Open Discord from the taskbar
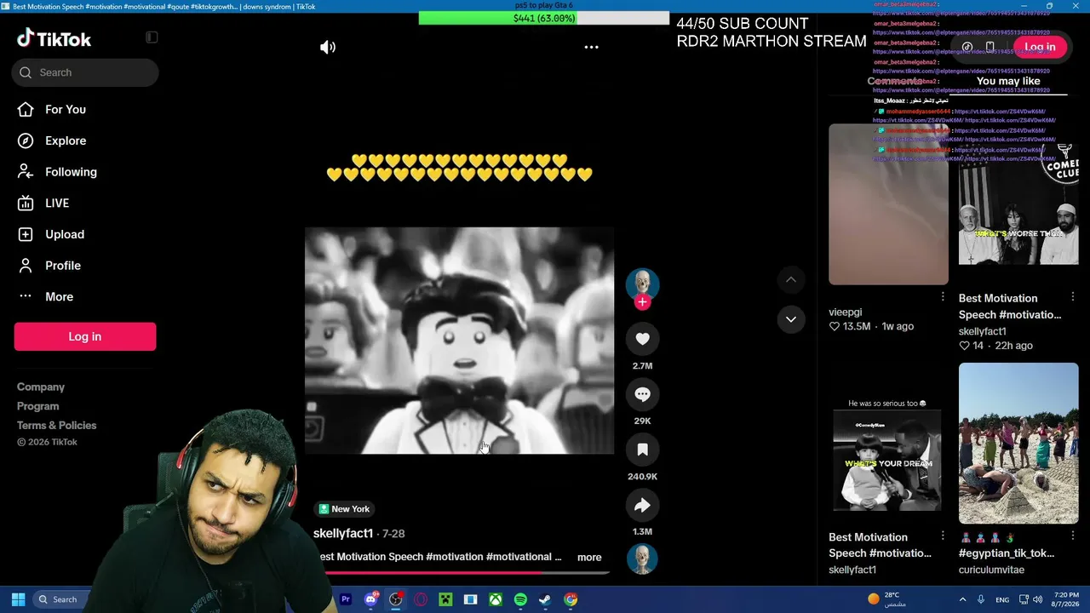Screen dimensions: 1090x613 point(370,599)
